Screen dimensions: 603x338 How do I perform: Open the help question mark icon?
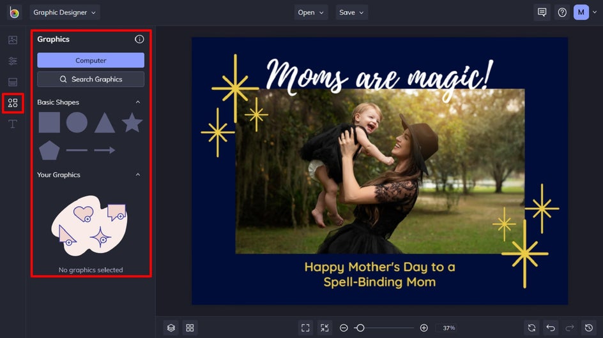point(562,12)
